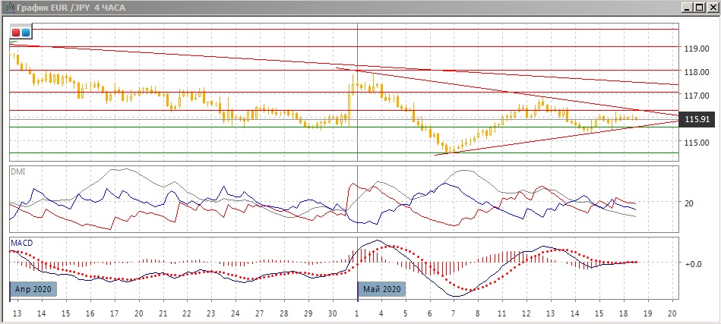Image resolution: width=721 pixels, height=324 pixels.
Task: Click the candlestick icon in the title bar
Action: click(x=8, y=7)
